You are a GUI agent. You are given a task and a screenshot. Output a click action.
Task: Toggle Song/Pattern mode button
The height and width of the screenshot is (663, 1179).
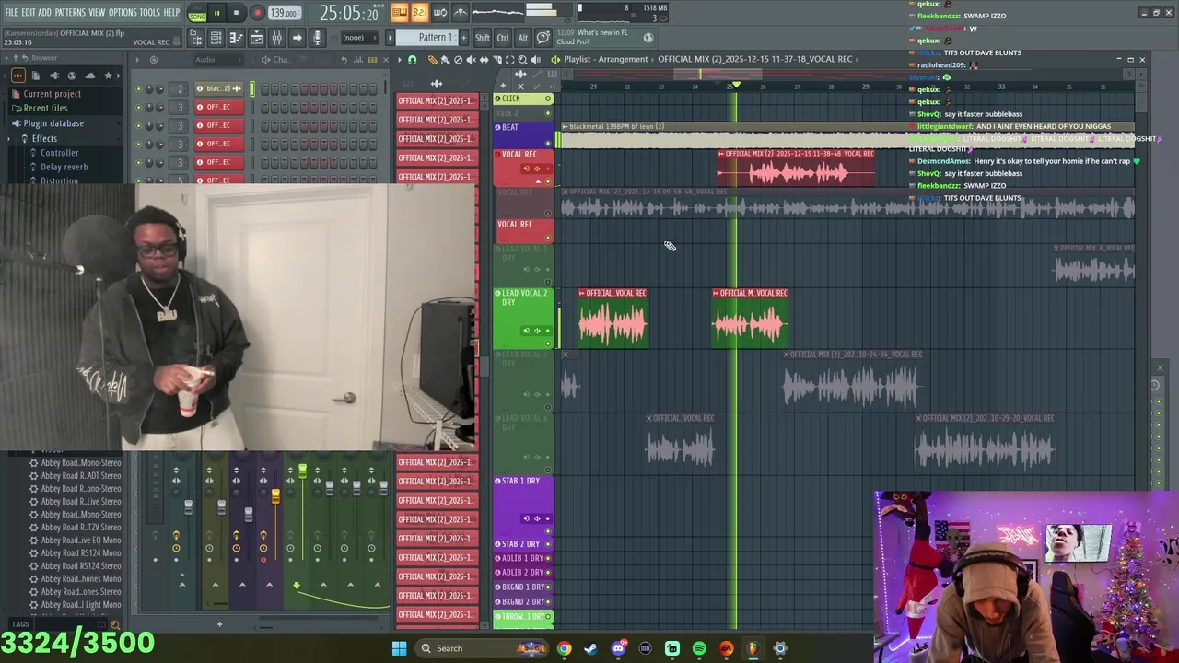[197, 14]
